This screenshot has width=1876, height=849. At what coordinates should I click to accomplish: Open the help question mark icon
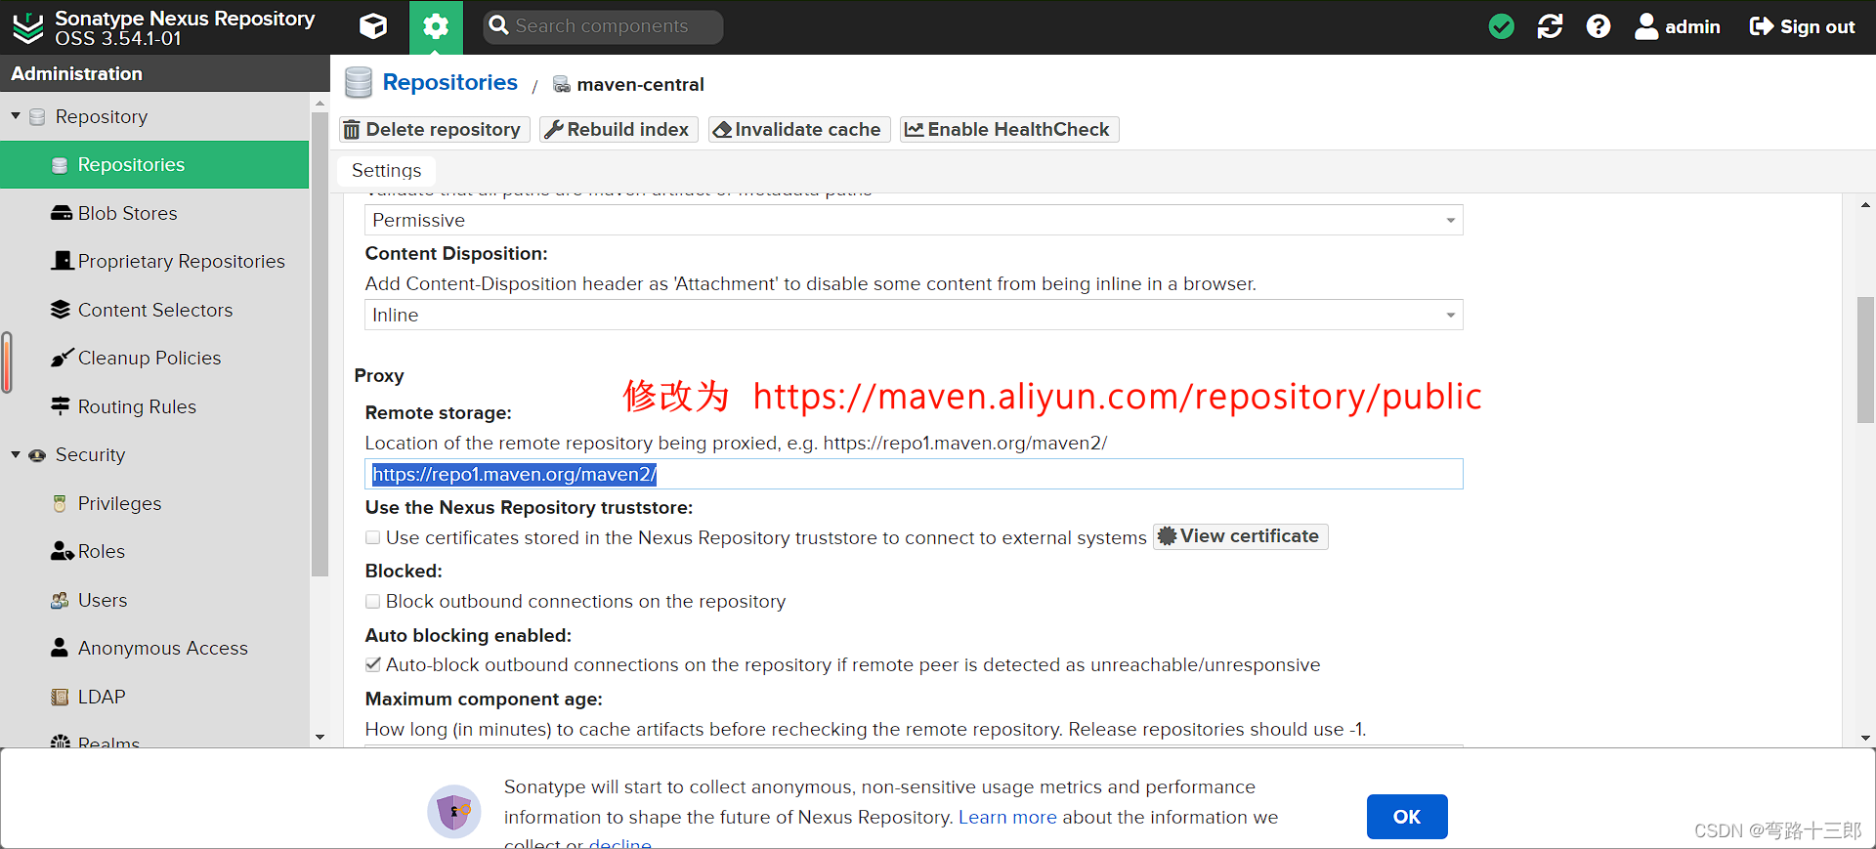pos(1599,26)
